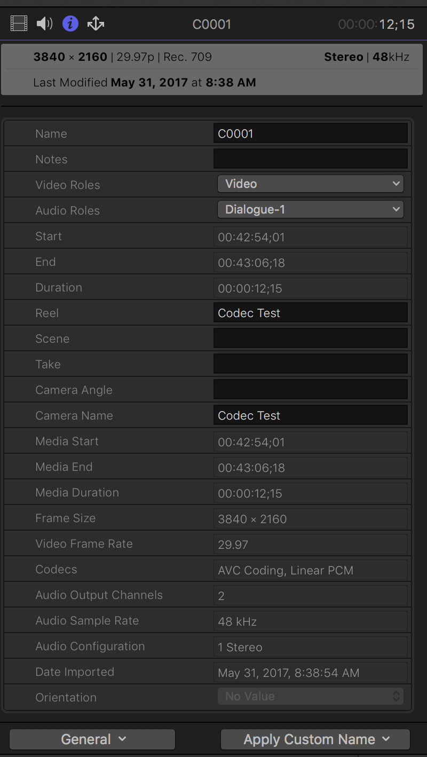Click the timecode display in header
The width and height of the screenshot is (427, 757).
click(x=376, y=25)
